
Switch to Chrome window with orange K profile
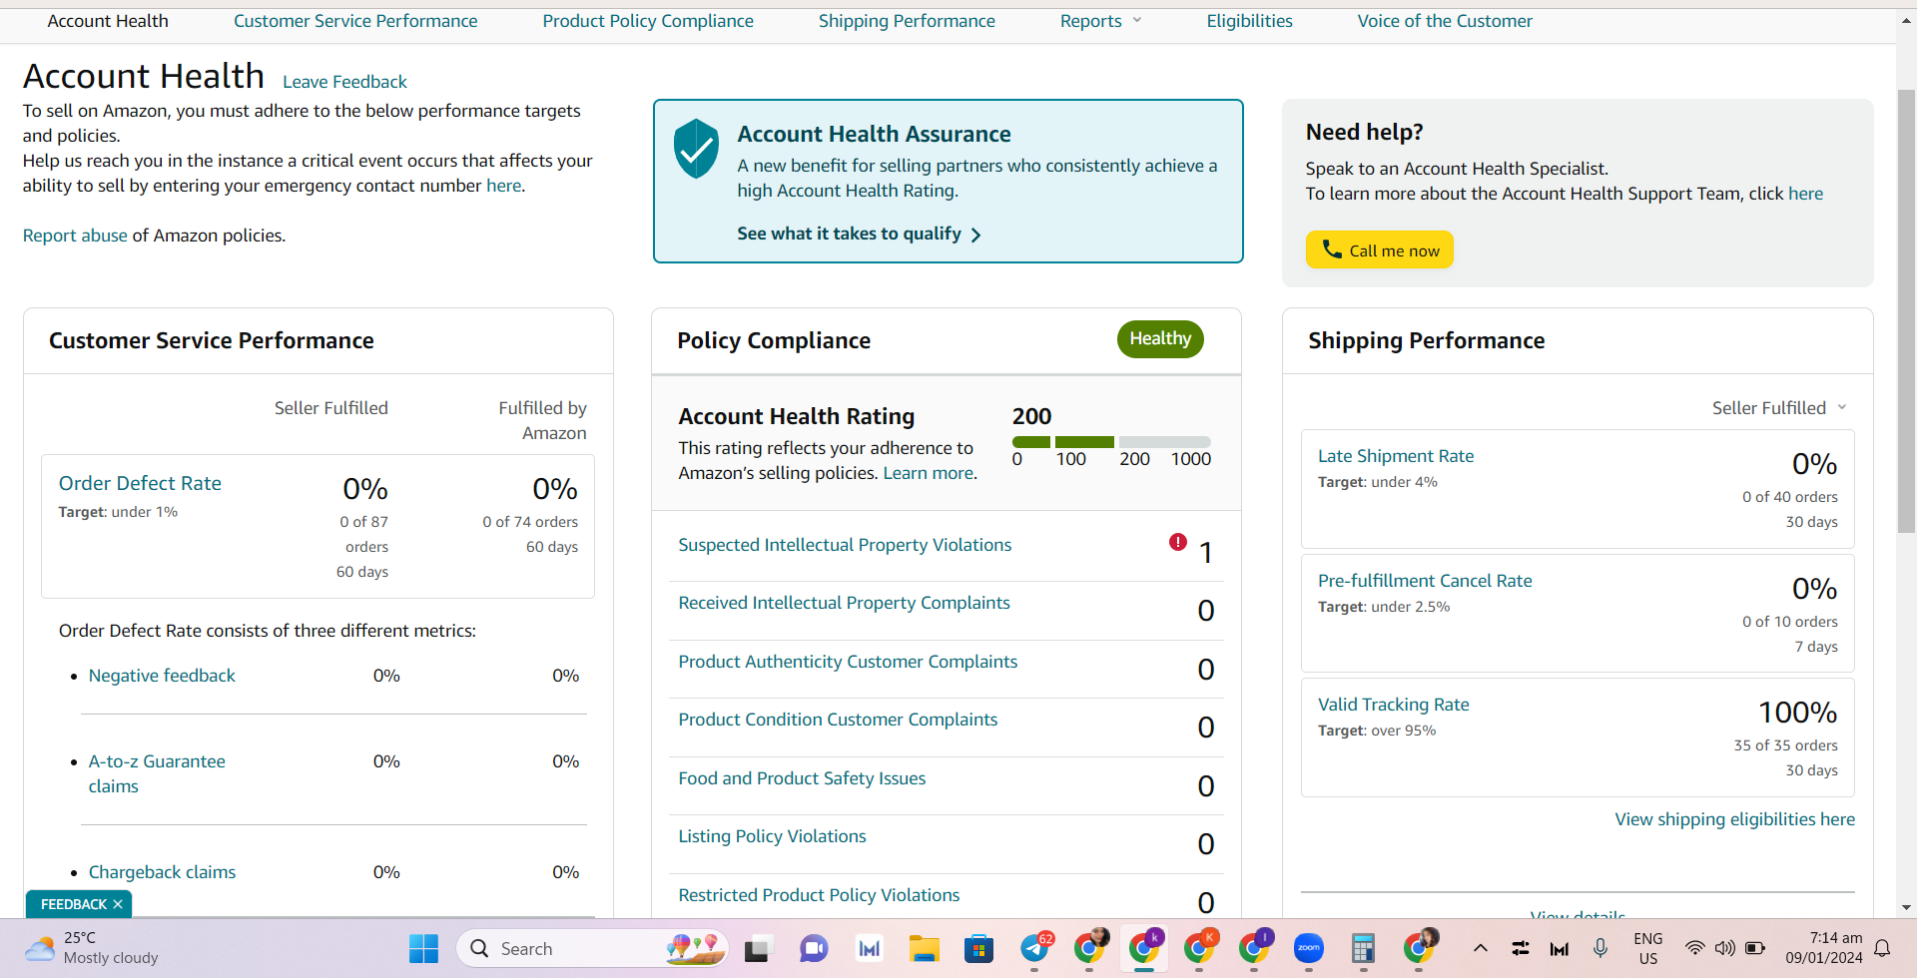click(1199, 948)
